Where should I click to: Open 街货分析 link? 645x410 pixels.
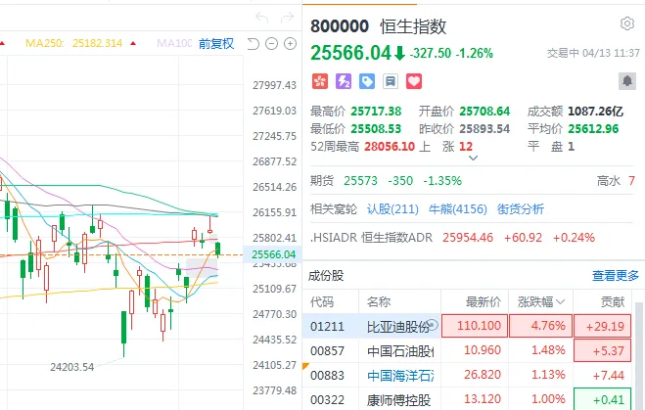coord(521,209)
